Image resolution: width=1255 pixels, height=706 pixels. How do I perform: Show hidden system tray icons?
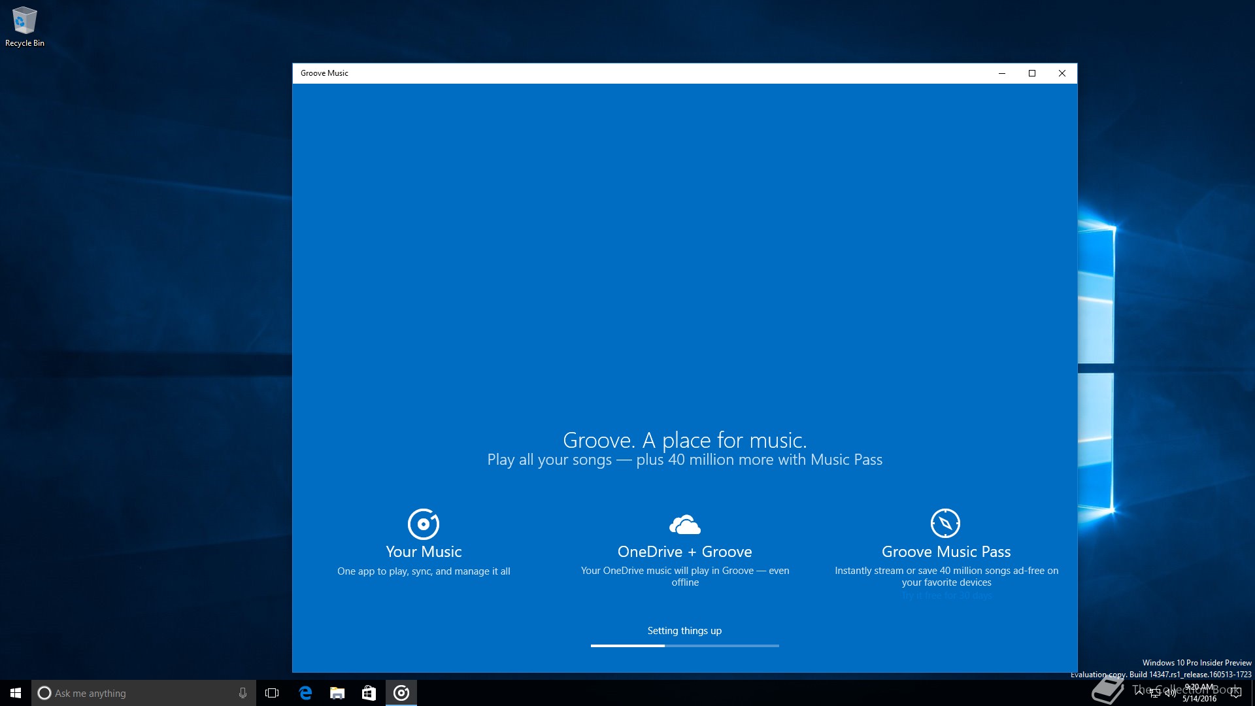click(x=1139, y=693)
